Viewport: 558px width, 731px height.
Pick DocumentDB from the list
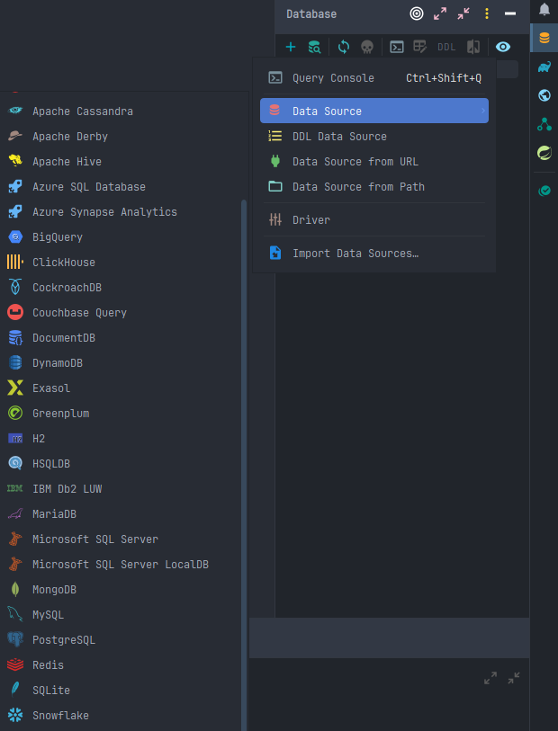[x=122, y=337]
